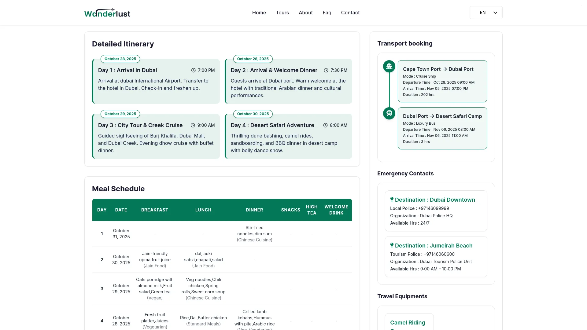This screenshot has height=330, width=587.
Task: Select Home in the navigation bar
Action: (259, 13)
